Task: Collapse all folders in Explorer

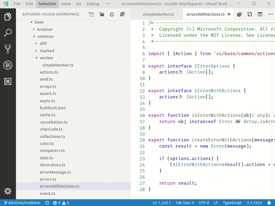Action: click(122, 14)
